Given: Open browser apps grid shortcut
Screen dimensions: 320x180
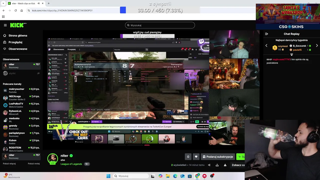Looking at the screenshot, I should (3, 17).
